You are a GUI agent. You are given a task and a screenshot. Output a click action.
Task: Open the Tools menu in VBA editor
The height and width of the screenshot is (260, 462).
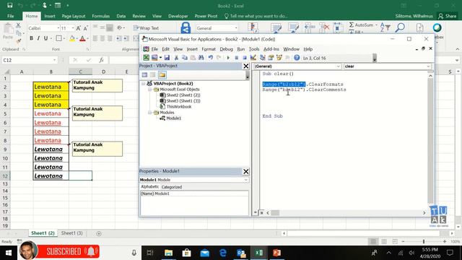(x=254, y=49)
